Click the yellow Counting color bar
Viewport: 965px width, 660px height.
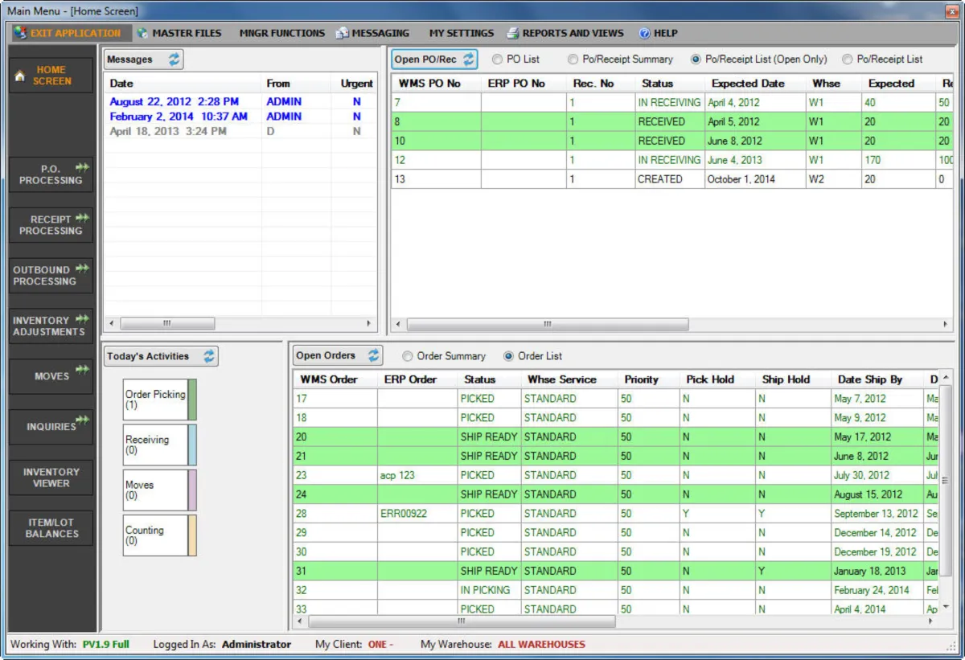click(192, 535)
